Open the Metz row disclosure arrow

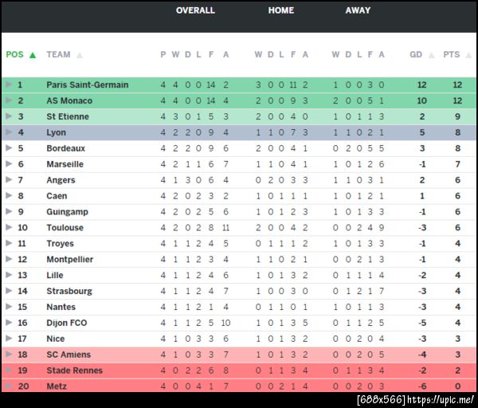(x=9, y=386)
